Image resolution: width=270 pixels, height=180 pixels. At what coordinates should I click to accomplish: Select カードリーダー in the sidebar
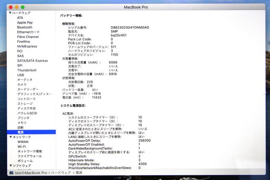click(28, 89)
